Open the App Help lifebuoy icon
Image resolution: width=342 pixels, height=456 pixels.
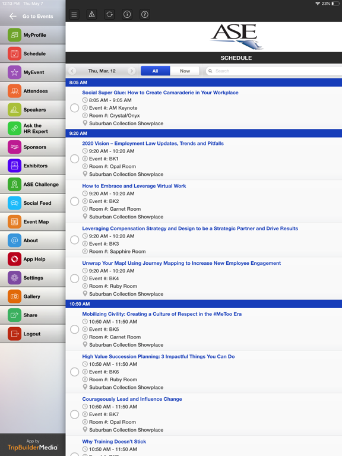click(x=14, y=259)
